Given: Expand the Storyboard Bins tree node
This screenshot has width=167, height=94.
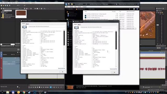Looking at the screenshot, I should pos(2,17).
